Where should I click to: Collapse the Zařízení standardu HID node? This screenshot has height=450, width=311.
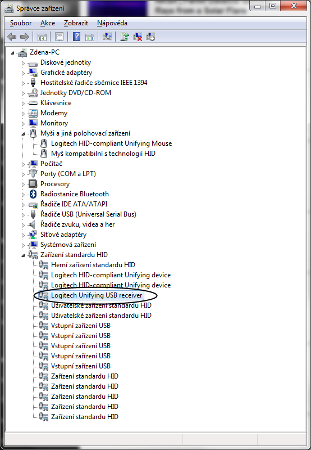[23, 255]
